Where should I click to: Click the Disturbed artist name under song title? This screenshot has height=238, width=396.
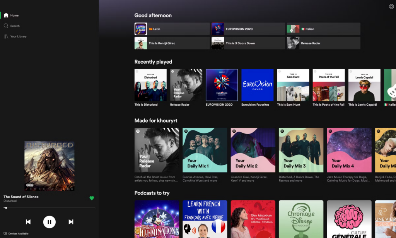pos(10,201)
